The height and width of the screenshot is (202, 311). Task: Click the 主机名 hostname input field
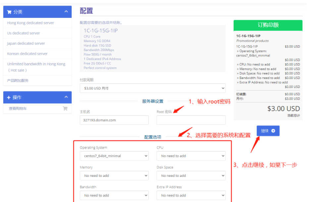114,120
